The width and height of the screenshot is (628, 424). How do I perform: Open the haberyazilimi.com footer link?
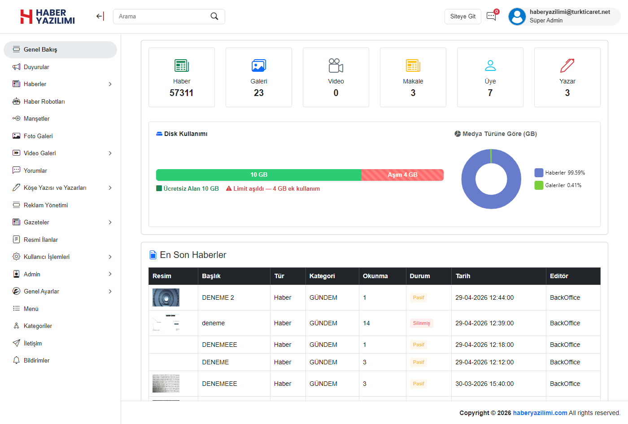(540, 413)
